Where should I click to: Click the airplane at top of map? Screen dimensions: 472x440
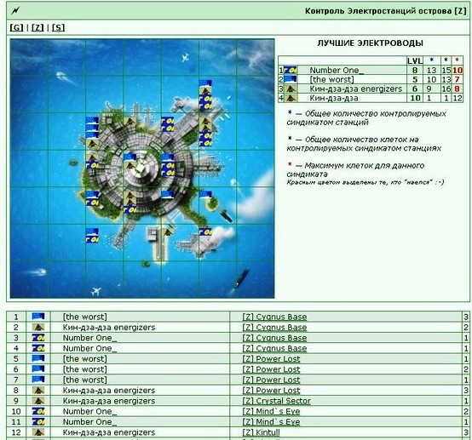tap(186, 57)
